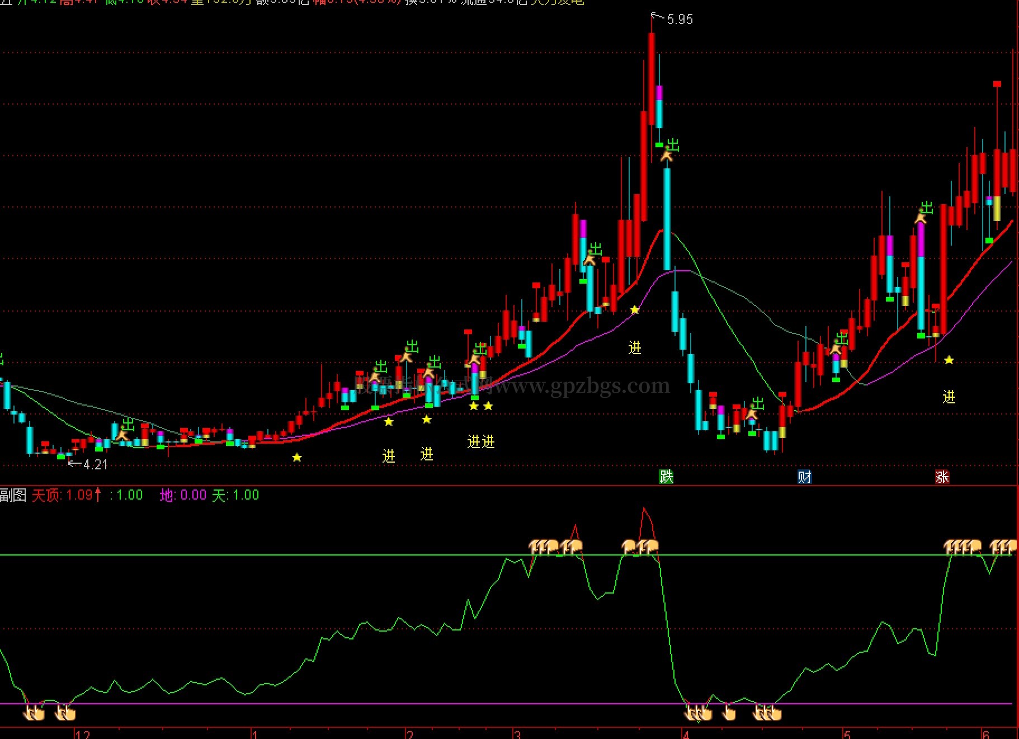This screenshot has height=739, width=1019.
Task: Click the tallest red candle at the 5.95 peak
Action: (x=652, y=78)
